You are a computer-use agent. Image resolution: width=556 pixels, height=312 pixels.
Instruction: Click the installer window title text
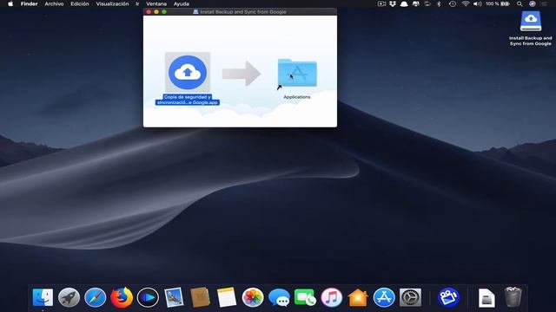point(243,11)
